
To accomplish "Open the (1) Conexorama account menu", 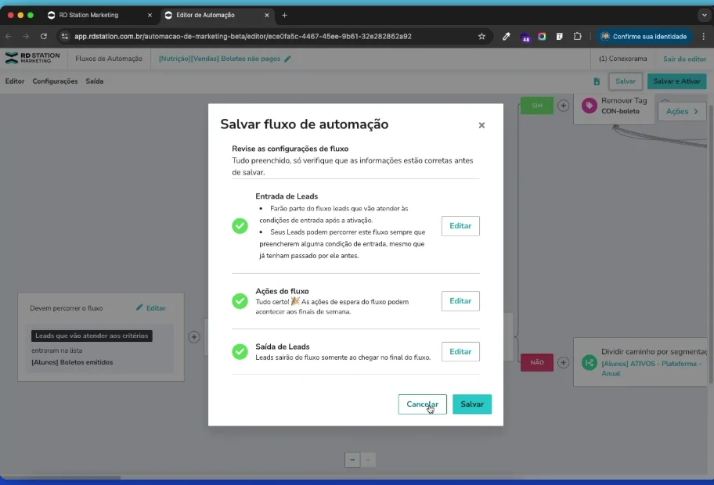I will click(x=622, y=59).
